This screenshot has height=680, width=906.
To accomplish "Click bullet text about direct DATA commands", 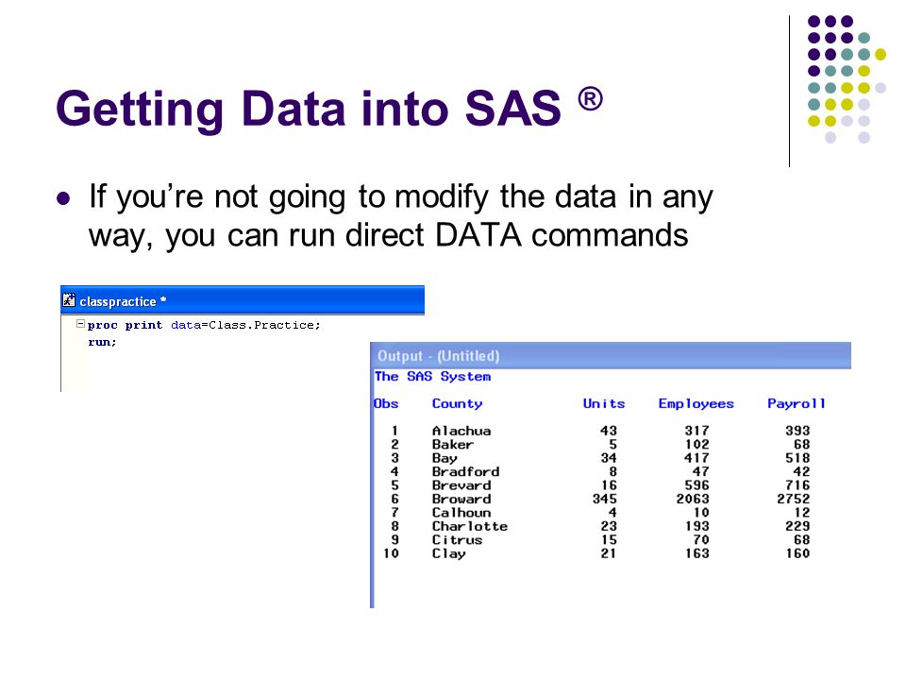I will [401, 215].
